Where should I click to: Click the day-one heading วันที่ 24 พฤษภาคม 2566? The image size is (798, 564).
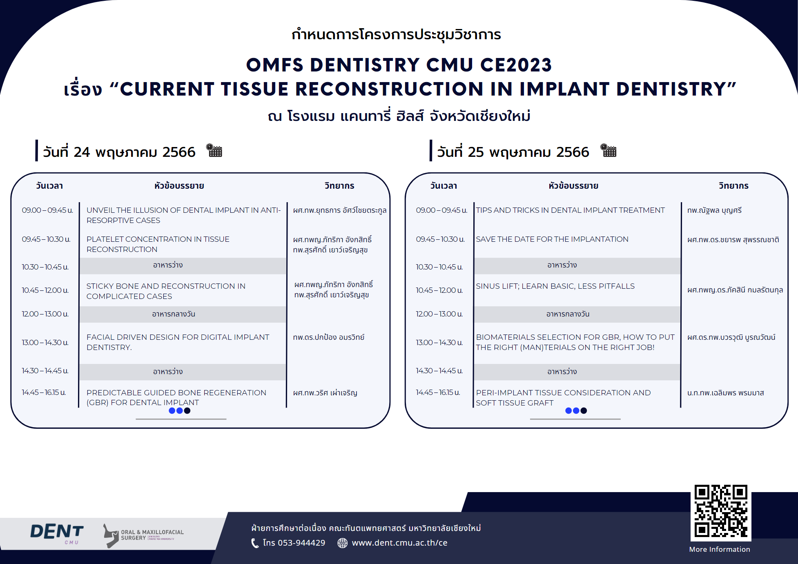[119, 152]
